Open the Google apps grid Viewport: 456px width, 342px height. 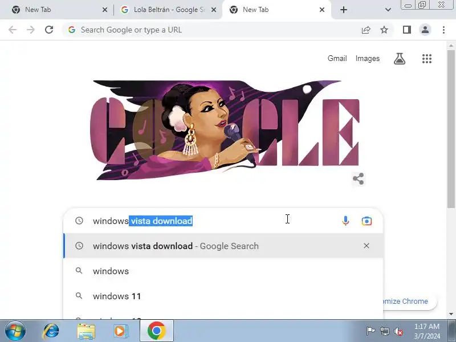pos(426,59)
